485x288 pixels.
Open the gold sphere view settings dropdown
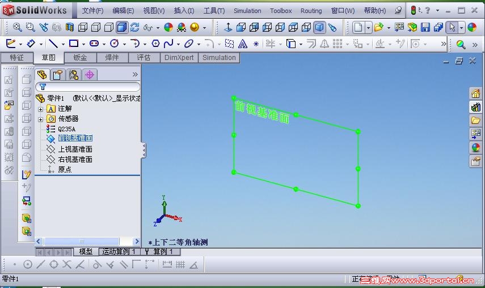tap(204, 28)
